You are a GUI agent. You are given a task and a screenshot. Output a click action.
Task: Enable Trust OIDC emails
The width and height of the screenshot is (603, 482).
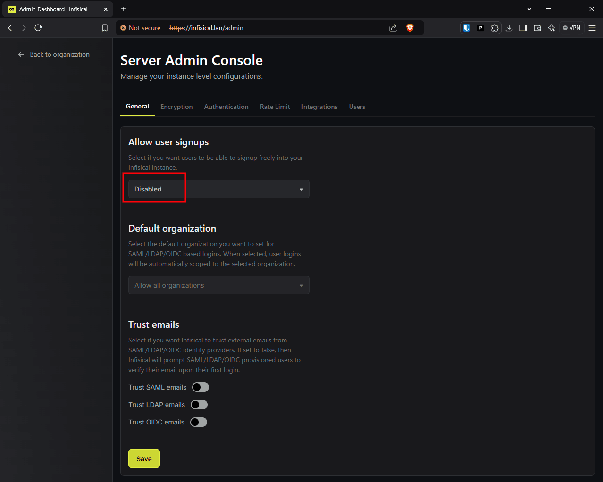[x=198, y=422]
